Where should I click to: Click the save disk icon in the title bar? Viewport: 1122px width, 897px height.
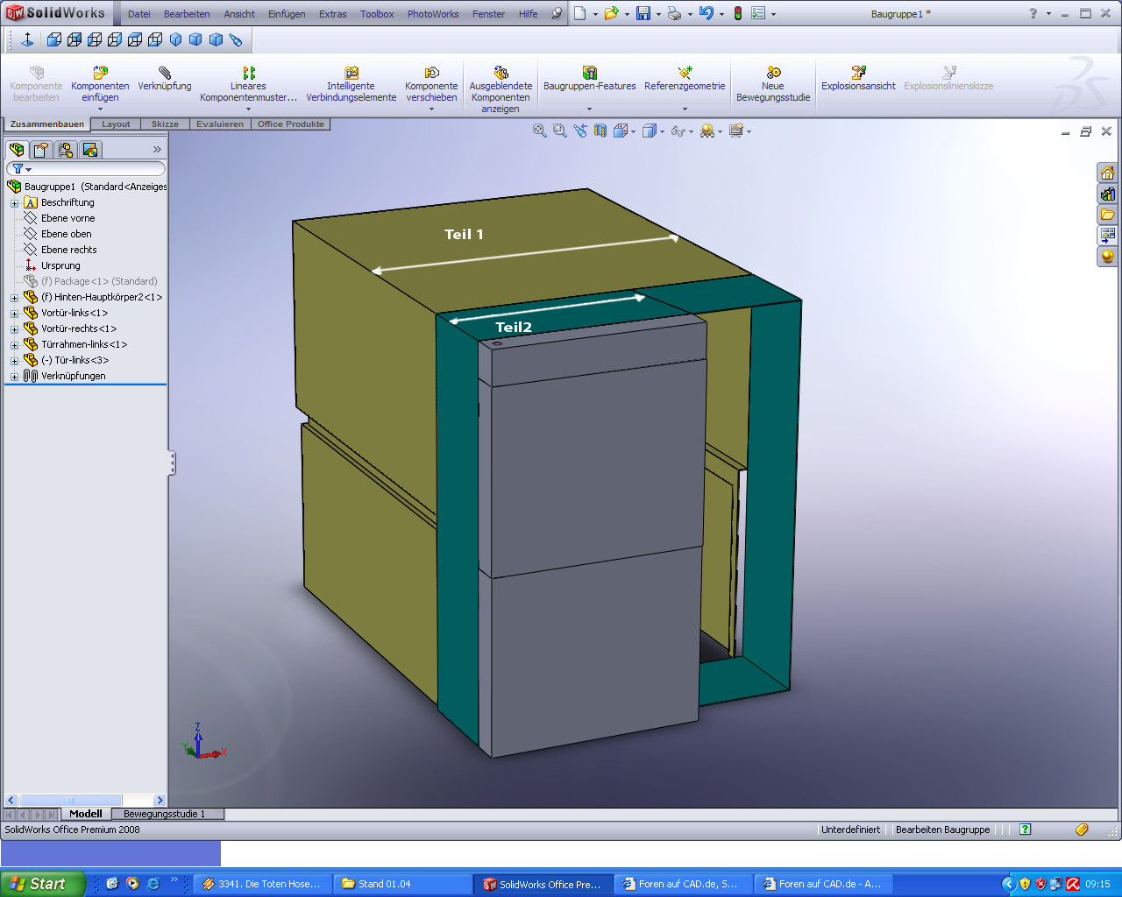[x=643, y=13]
